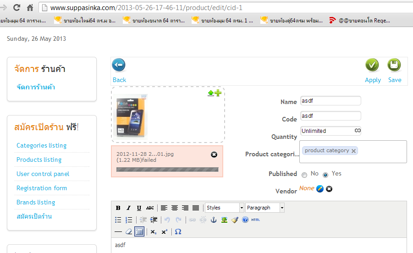
Task: Toggle italic formatting in editor
Action: click(x=128, y=208)
